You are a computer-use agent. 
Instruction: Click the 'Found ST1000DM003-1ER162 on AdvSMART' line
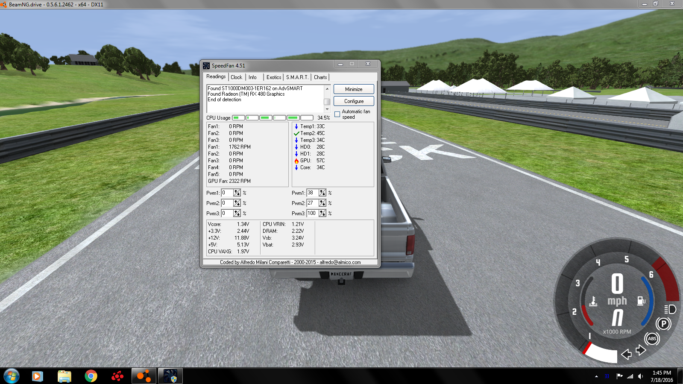coord(255,88)
